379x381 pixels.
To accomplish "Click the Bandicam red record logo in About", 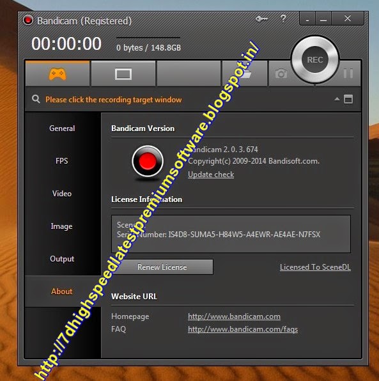I will point(148,161).
